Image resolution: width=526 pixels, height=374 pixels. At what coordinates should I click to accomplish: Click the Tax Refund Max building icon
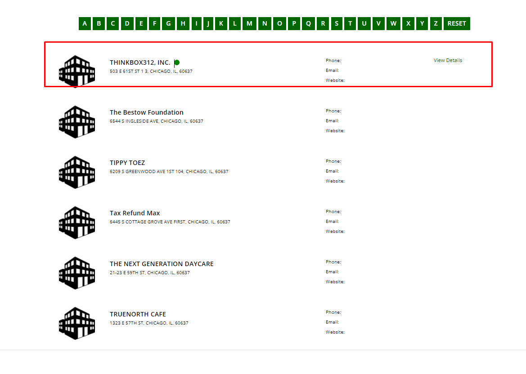pyautogui.click(x=77, y=222)
